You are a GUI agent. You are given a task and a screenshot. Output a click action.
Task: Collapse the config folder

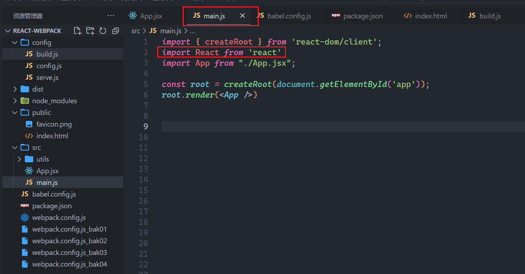coord(15,42)
